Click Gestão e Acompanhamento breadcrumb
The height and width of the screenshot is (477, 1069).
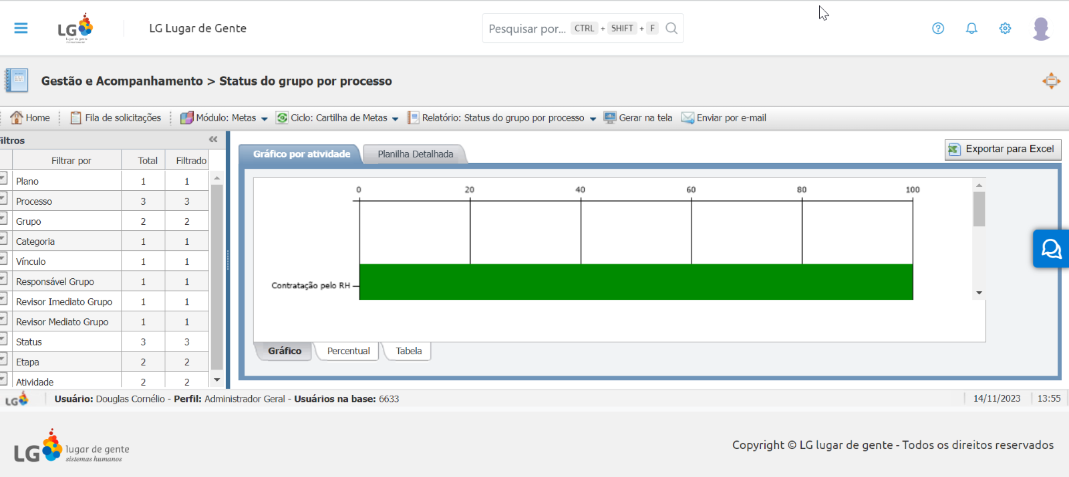click(122, 81)
